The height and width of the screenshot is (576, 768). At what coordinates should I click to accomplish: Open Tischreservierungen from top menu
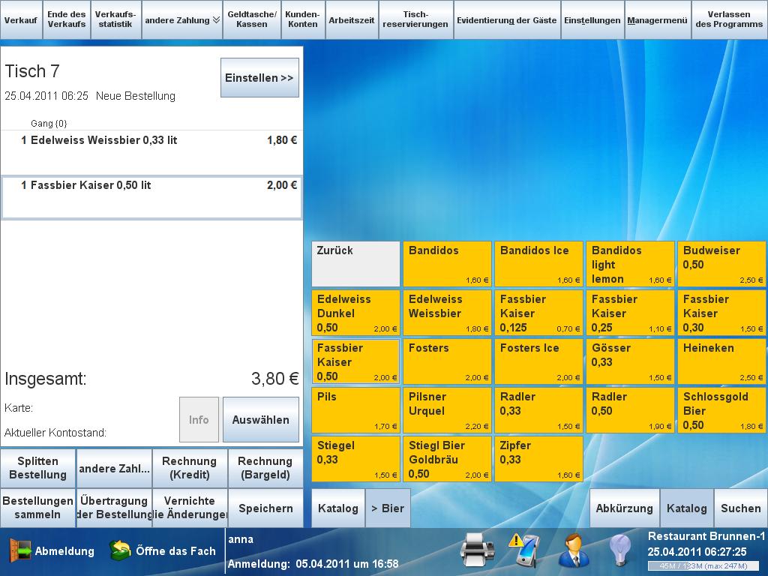415,19
